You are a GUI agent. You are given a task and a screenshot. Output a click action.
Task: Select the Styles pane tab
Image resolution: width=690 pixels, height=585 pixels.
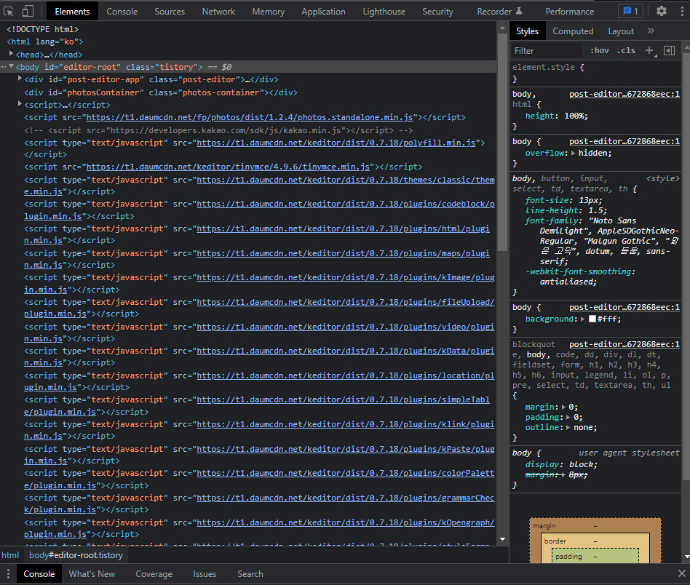(527, 31)
